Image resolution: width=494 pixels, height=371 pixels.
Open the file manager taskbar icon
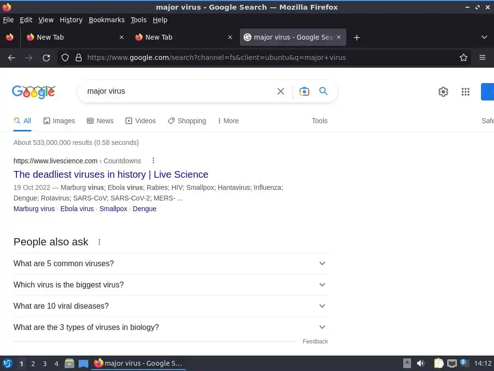pos(69,363)
